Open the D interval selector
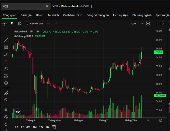Viewport: 170px width, 131px height. (x=12, y=23)
